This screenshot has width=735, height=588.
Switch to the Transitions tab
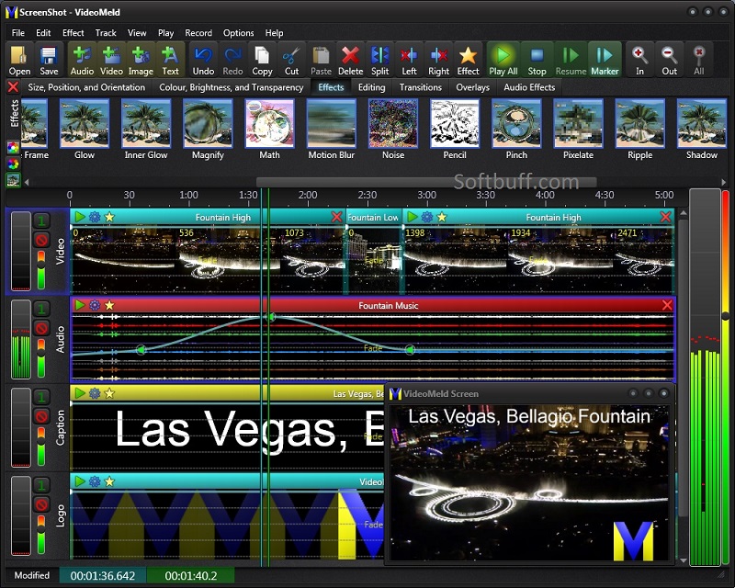420,87
